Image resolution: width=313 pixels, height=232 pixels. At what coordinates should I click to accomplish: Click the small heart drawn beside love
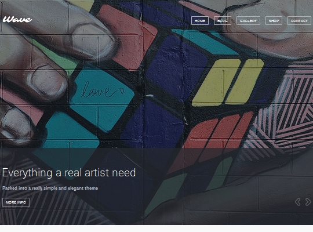pos(122,91)
